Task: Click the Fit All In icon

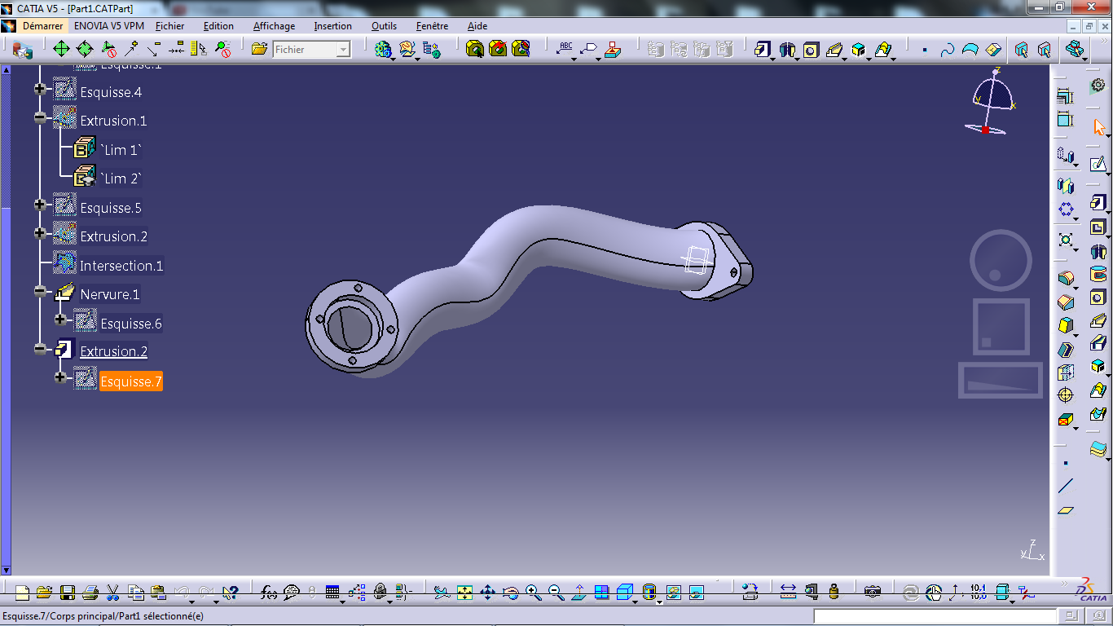Action: coord(464,593)
